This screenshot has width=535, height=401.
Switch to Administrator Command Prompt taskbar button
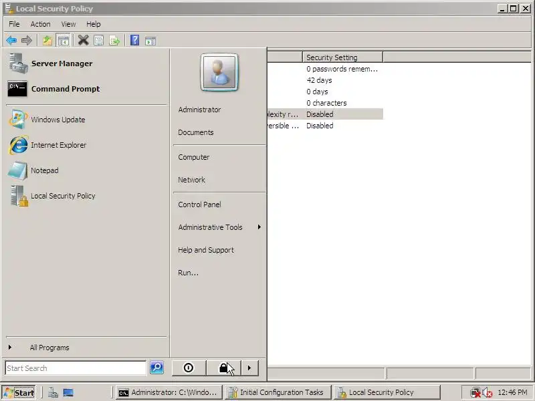click(x=169, y=392)
